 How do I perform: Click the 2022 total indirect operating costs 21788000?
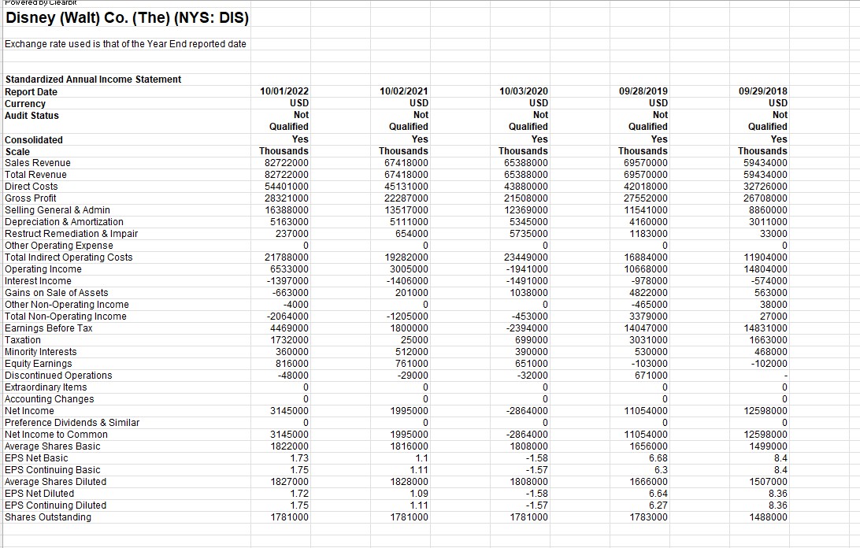click(x=287, y=257)
